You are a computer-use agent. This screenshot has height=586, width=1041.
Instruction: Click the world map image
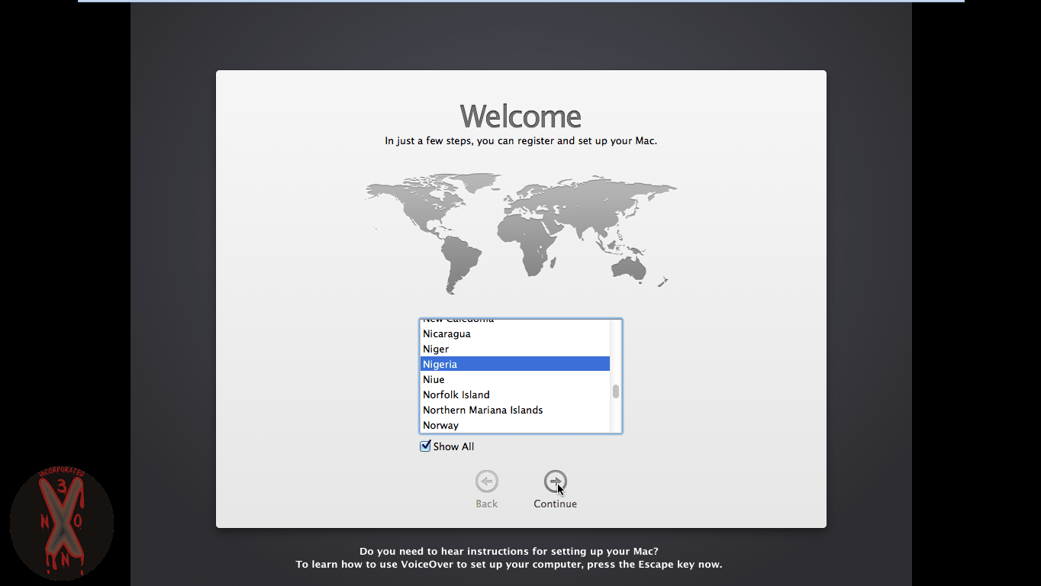pos(521,233)
